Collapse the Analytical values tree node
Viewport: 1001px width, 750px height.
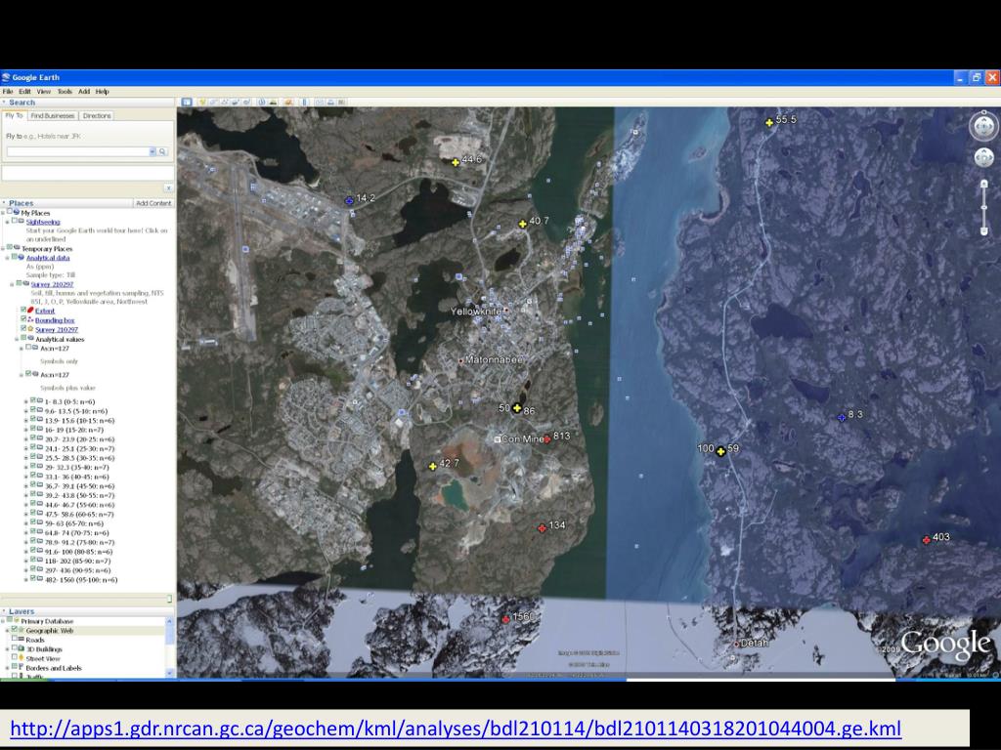17,339
